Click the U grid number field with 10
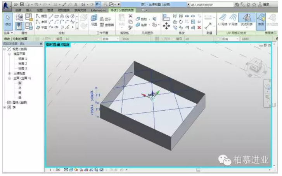282x176 pixels. [x=67, y=39]
